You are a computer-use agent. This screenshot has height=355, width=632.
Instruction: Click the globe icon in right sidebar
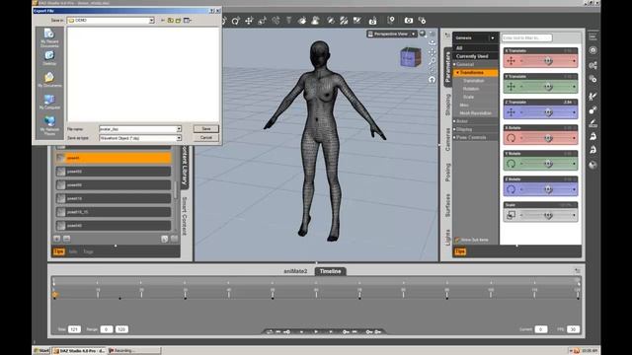point(592,165)
